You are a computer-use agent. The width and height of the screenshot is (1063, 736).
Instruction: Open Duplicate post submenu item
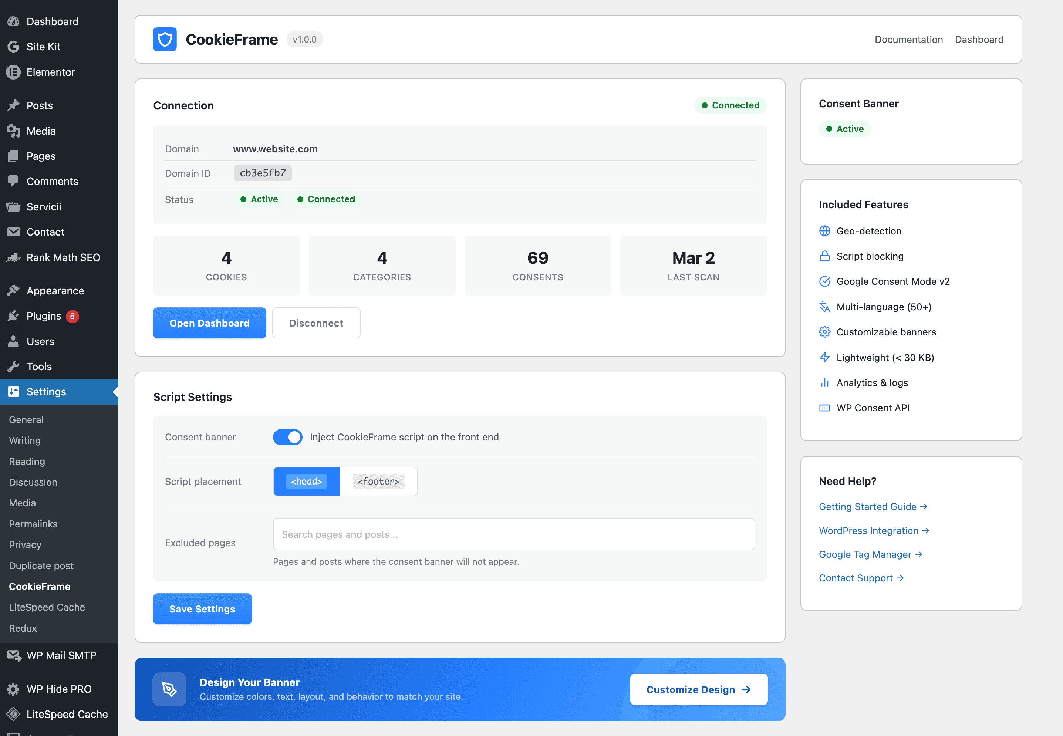(41, 565)
